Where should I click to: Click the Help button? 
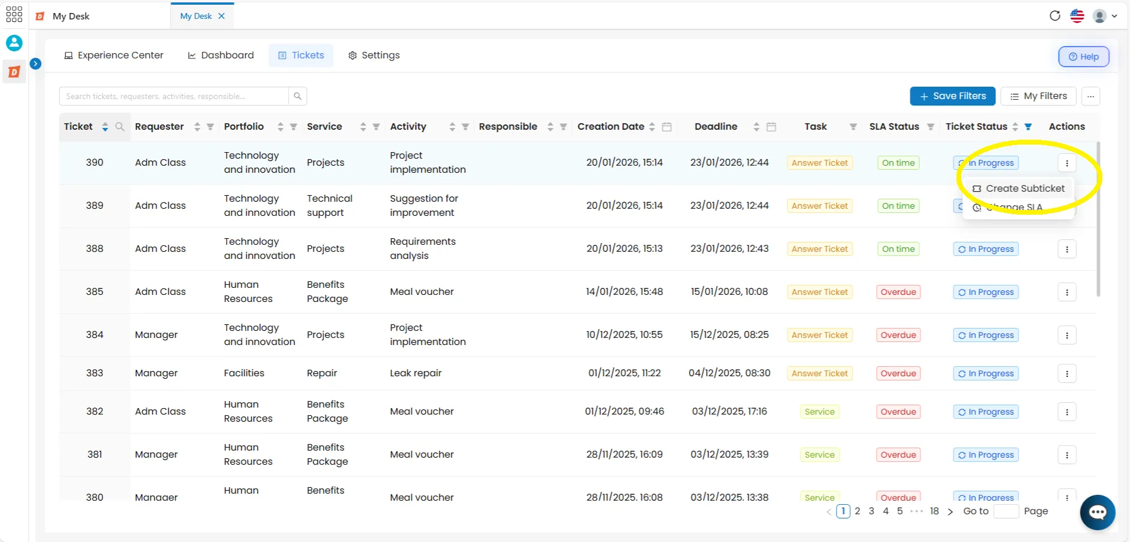click(x=1083, y=57)
